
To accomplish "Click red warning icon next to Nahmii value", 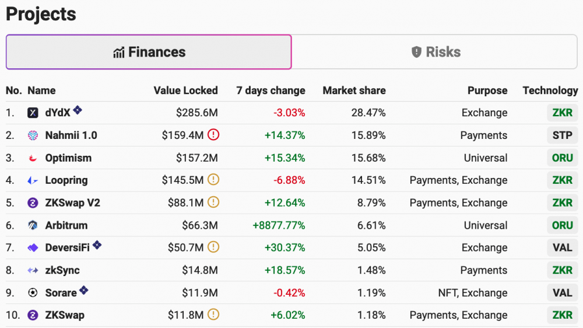I will click(x=213, y=134).
